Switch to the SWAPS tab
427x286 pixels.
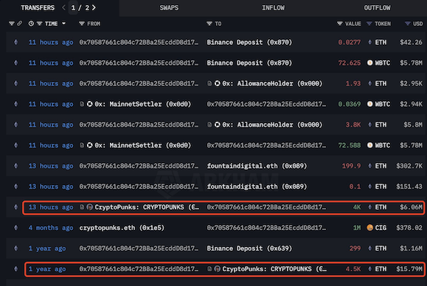click(169, 7)
